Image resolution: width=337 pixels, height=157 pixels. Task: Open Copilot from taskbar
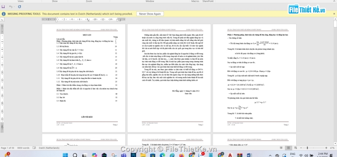[94, 155]
